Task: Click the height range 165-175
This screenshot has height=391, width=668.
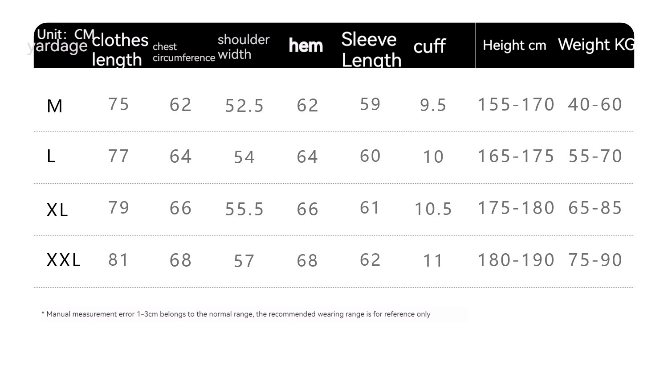Action: click(516, 156)
